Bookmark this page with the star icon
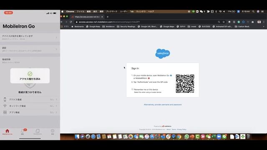 point(224,22)
